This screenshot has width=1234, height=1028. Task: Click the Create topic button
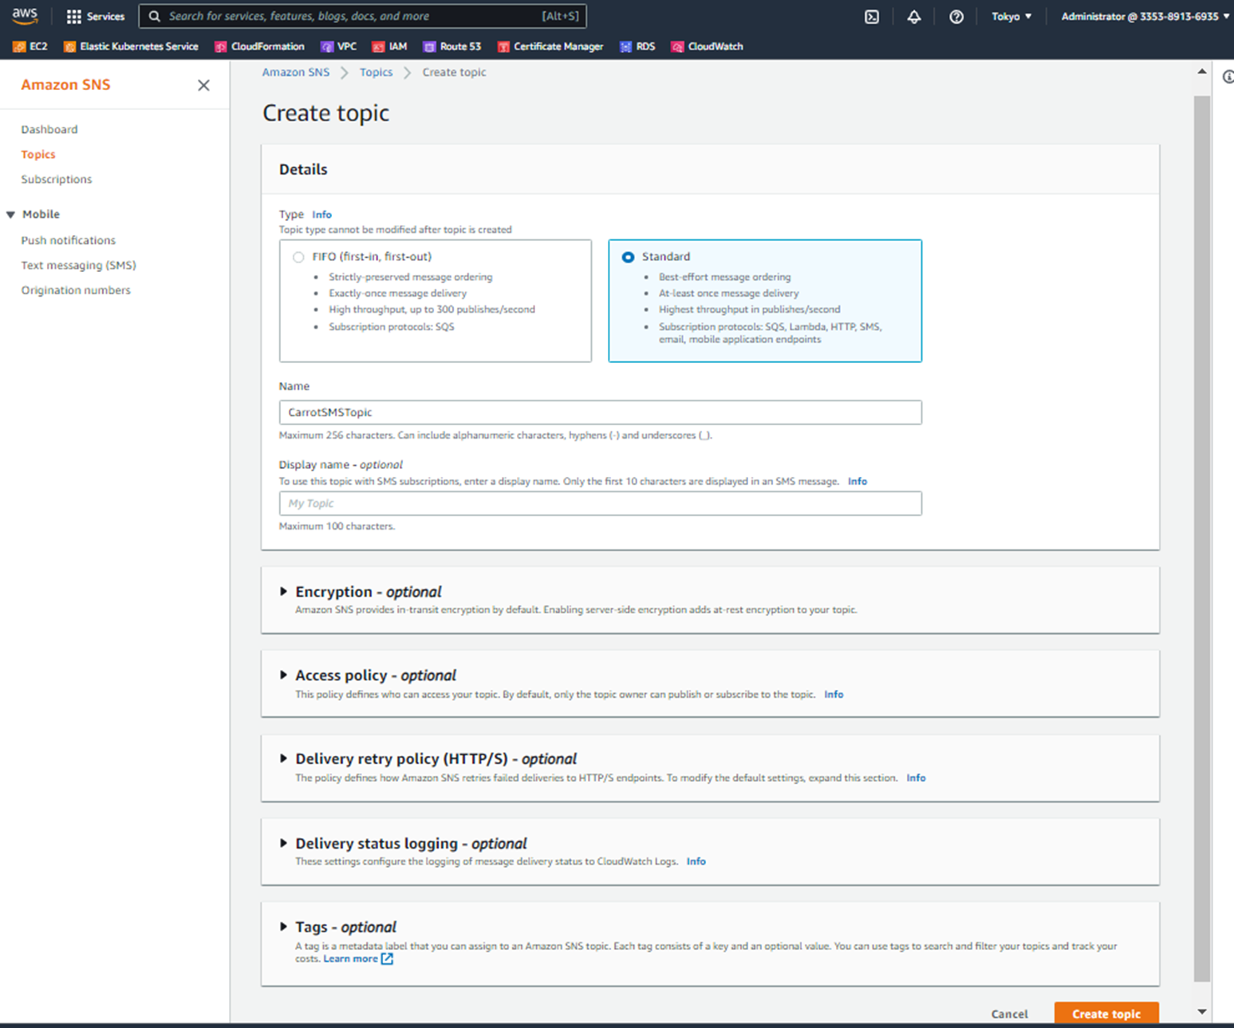[x=1106, y=1014]
